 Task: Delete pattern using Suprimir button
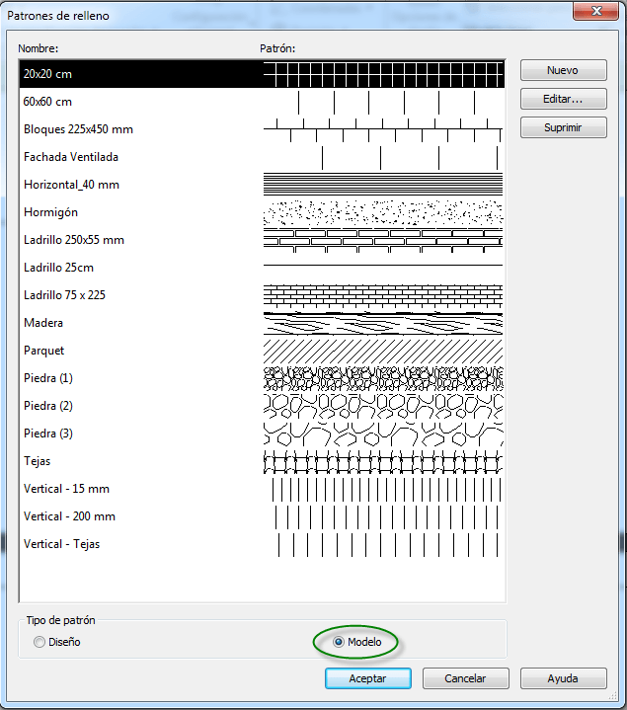pos(563,127)
